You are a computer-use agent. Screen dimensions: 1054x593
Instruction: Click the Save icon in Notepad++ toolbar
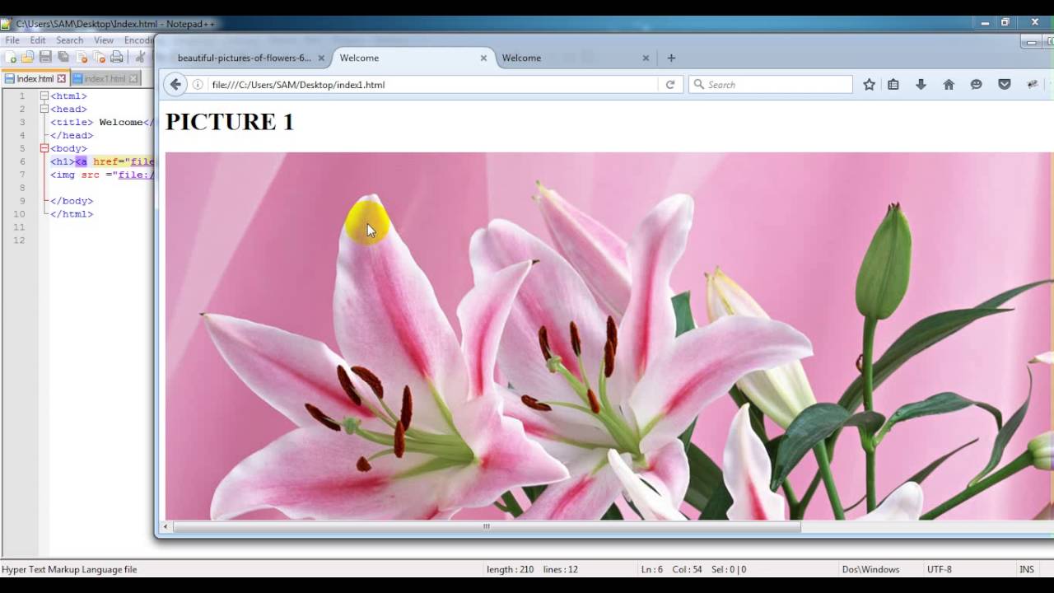pos(45,57)
